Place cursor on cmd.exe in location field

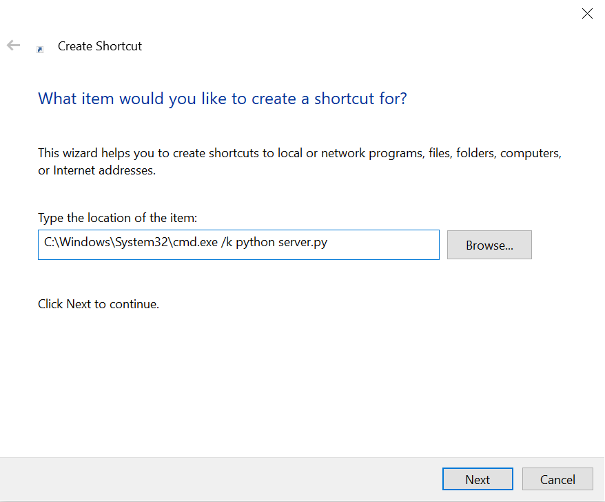click(195, 242)
